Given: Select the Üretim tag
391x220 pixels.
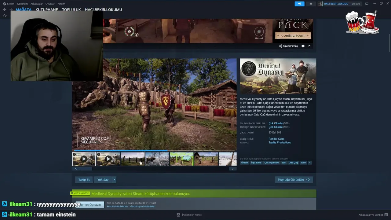Looking at the screenshot, I should click(x=245, y=163).
